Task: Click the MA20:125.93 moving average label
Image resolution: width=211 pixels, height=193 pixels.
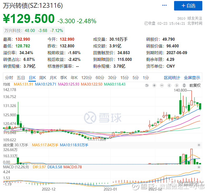Action: point(69,84)
